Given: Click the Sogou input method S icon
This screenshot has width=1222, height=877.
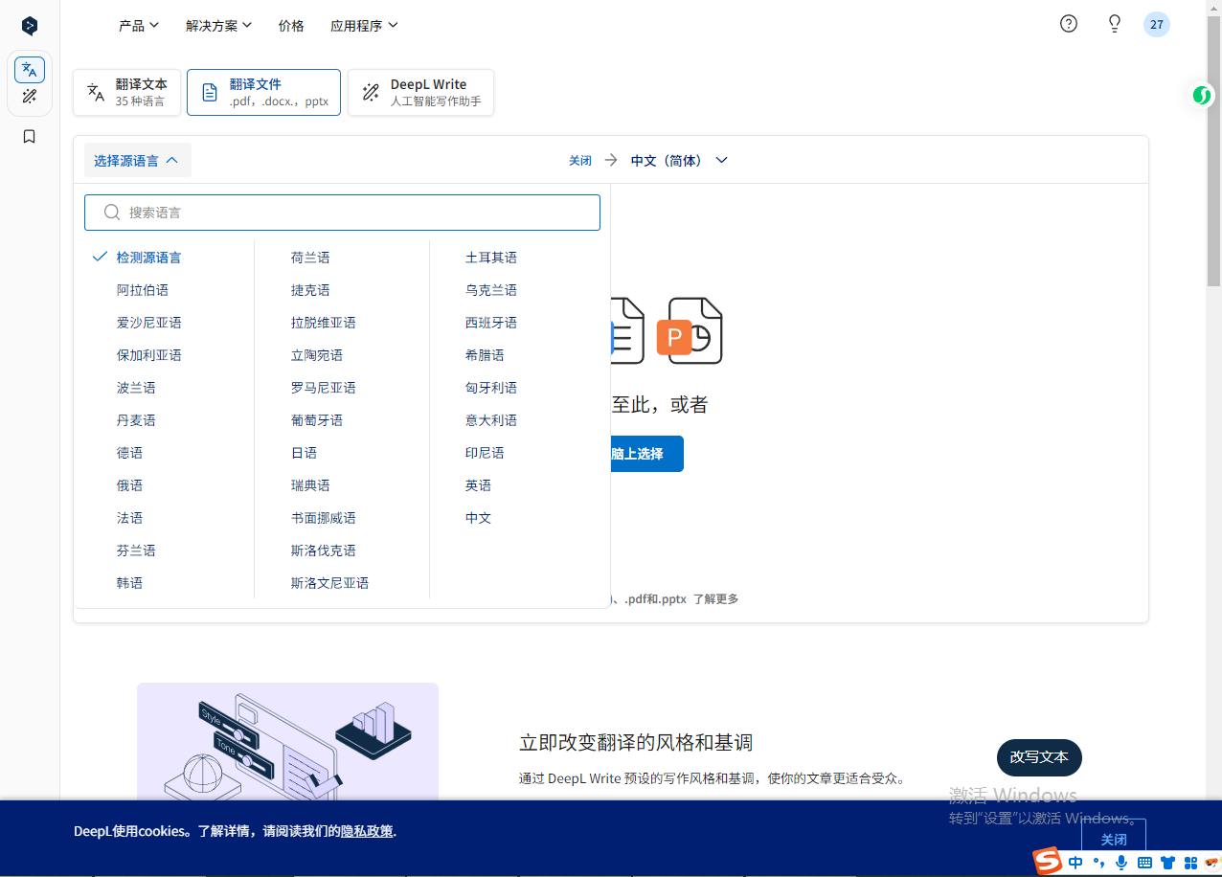Looking at the screenshot, I should [1048, 861].
